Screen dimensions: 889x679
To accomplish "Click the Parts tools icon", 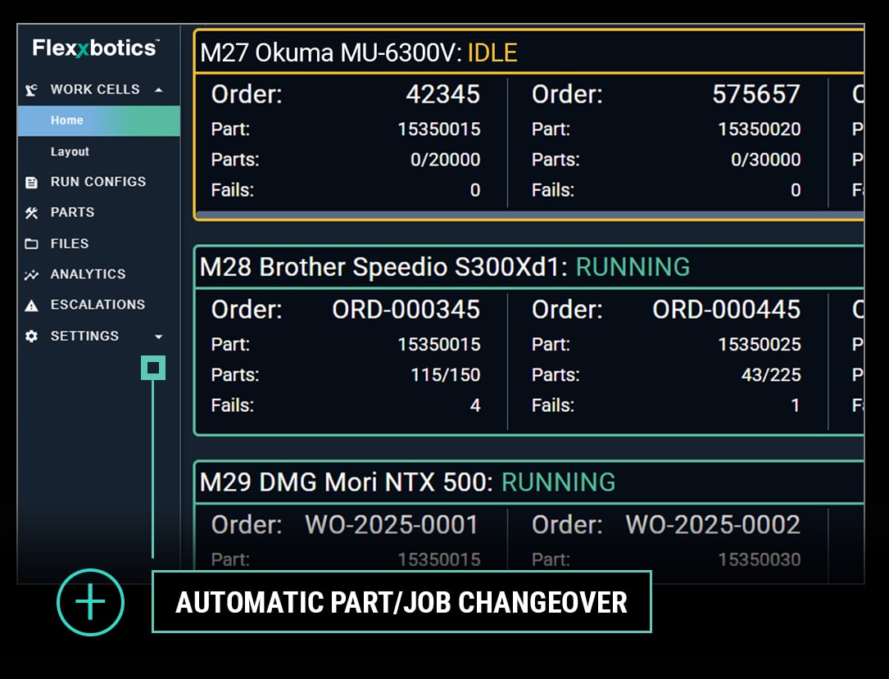I will pos(31,212).
